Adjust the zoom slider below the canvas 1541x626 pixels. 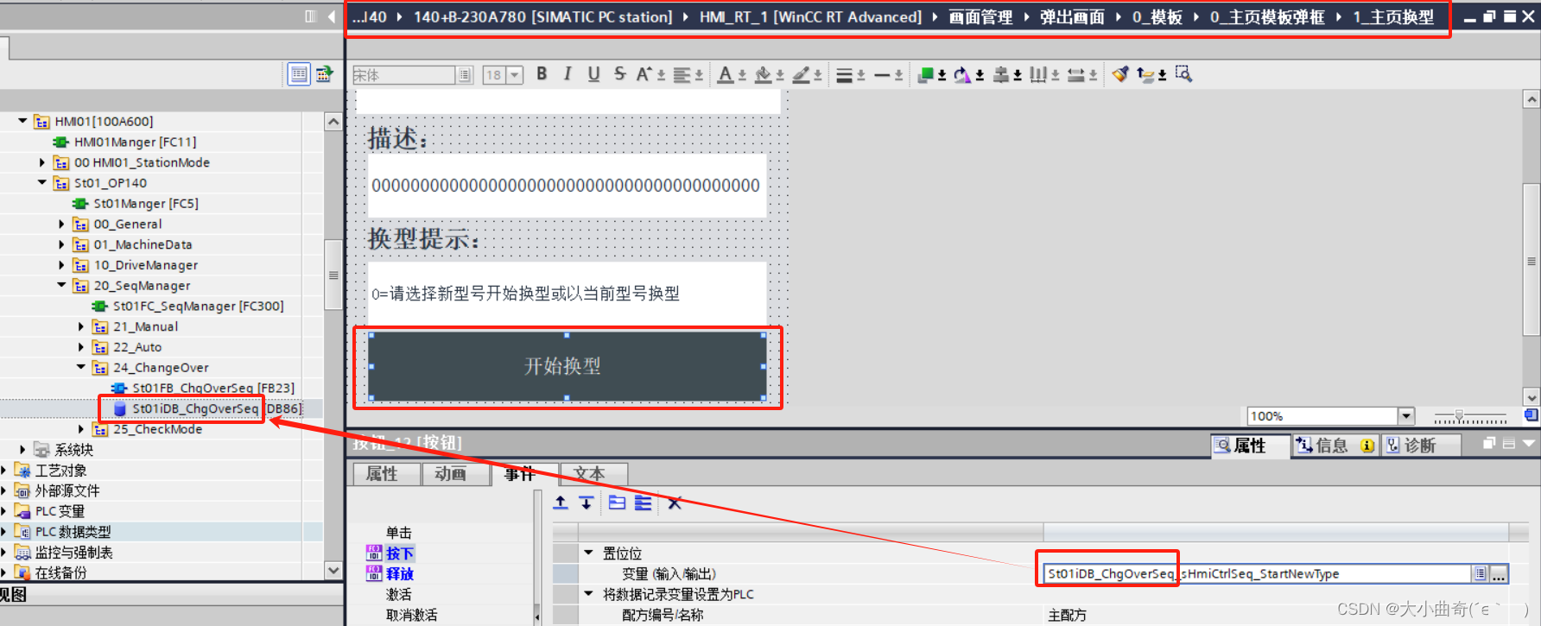[1459, 416]
